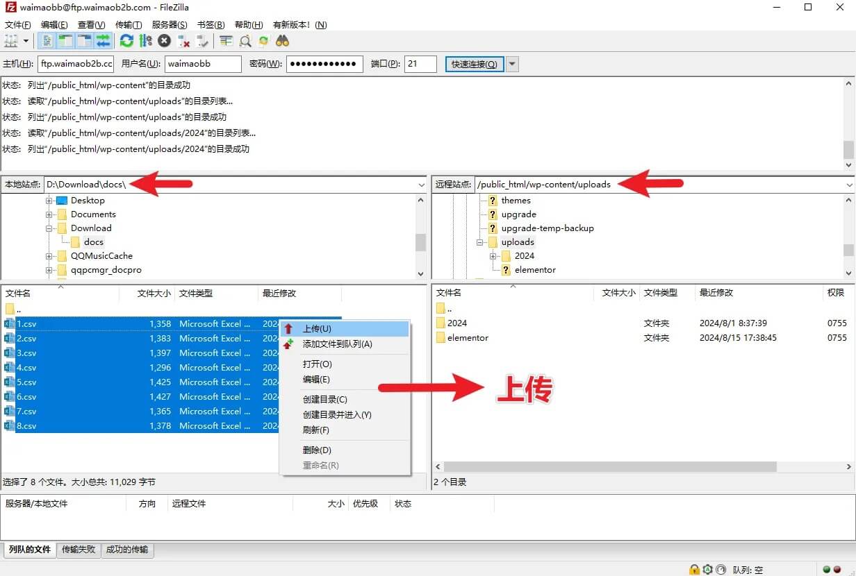Viewport: 856px width, 576px height.
Task: Select themes folder in remote tree
Action: [x=516, y=201]
